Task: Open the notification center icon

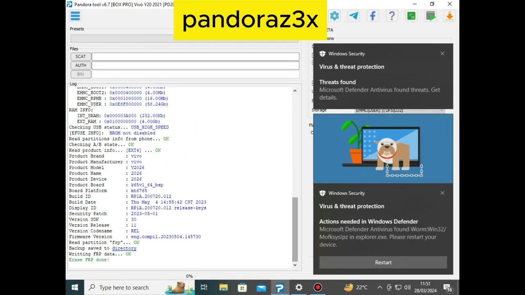Action: (448, 288)
